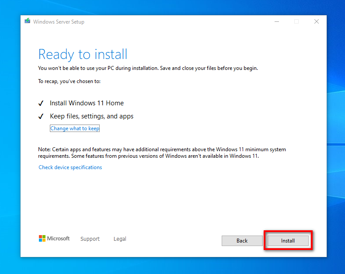Go back with the Back button
The image size is (345, 274).
click(242, 241)
